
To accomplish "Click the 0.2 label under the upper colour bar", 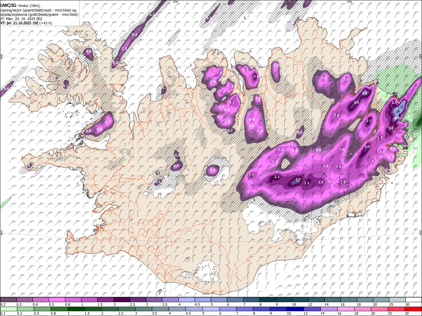I will coord(3,304).
